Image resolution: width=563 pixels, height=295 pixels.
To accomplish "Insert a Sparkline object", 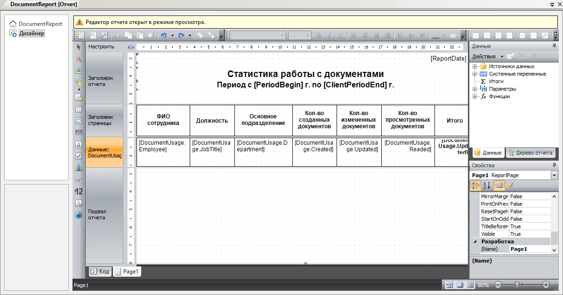I will [x=79, y=179].
